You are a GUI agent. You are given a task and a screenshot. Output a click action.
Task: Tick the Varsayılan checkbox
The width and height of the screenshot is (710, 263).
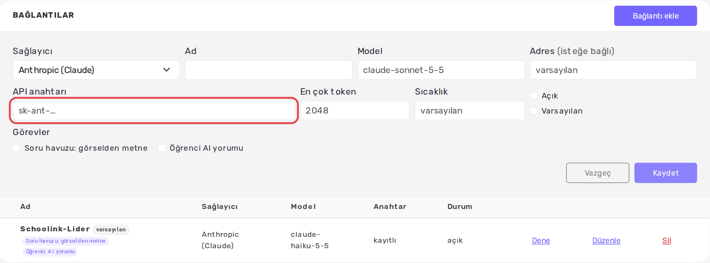point(534,111)
